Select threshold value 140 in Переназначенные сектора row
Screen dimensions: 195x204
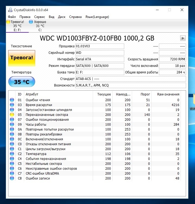pyautogui.click(x=147, y=115)
